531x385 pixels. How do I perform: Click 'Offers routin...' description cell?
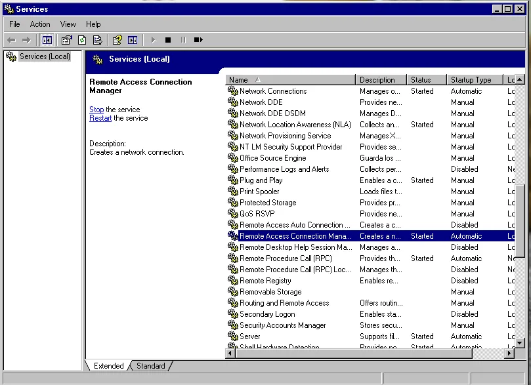tap(381, 303)
